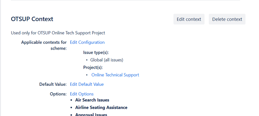Viewport: 259px width, 116px height.
Task: Select the Air Search Issues option
Action: pyautogui.click(x=92, y=100)
